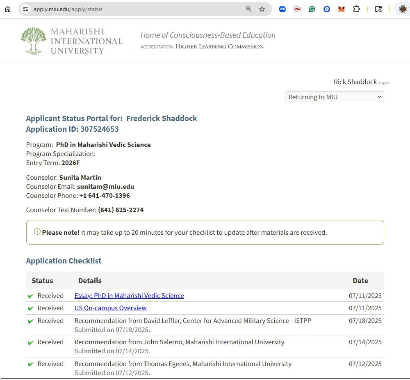
Task: Click the Entry Term 2026F text
Action: click(x=53, y=163)
